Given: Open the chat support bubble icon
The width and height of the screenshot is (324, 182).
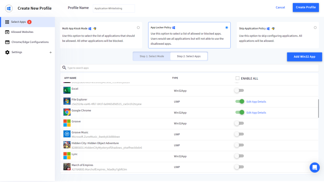Looking at the screenshot, I should 314,167.
